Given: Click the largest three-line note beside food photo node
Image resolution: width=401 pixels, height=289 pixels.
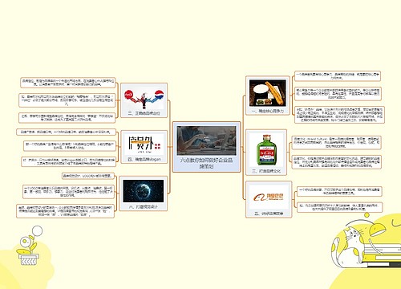Looking at the screenshot, I should click(339, 115).
